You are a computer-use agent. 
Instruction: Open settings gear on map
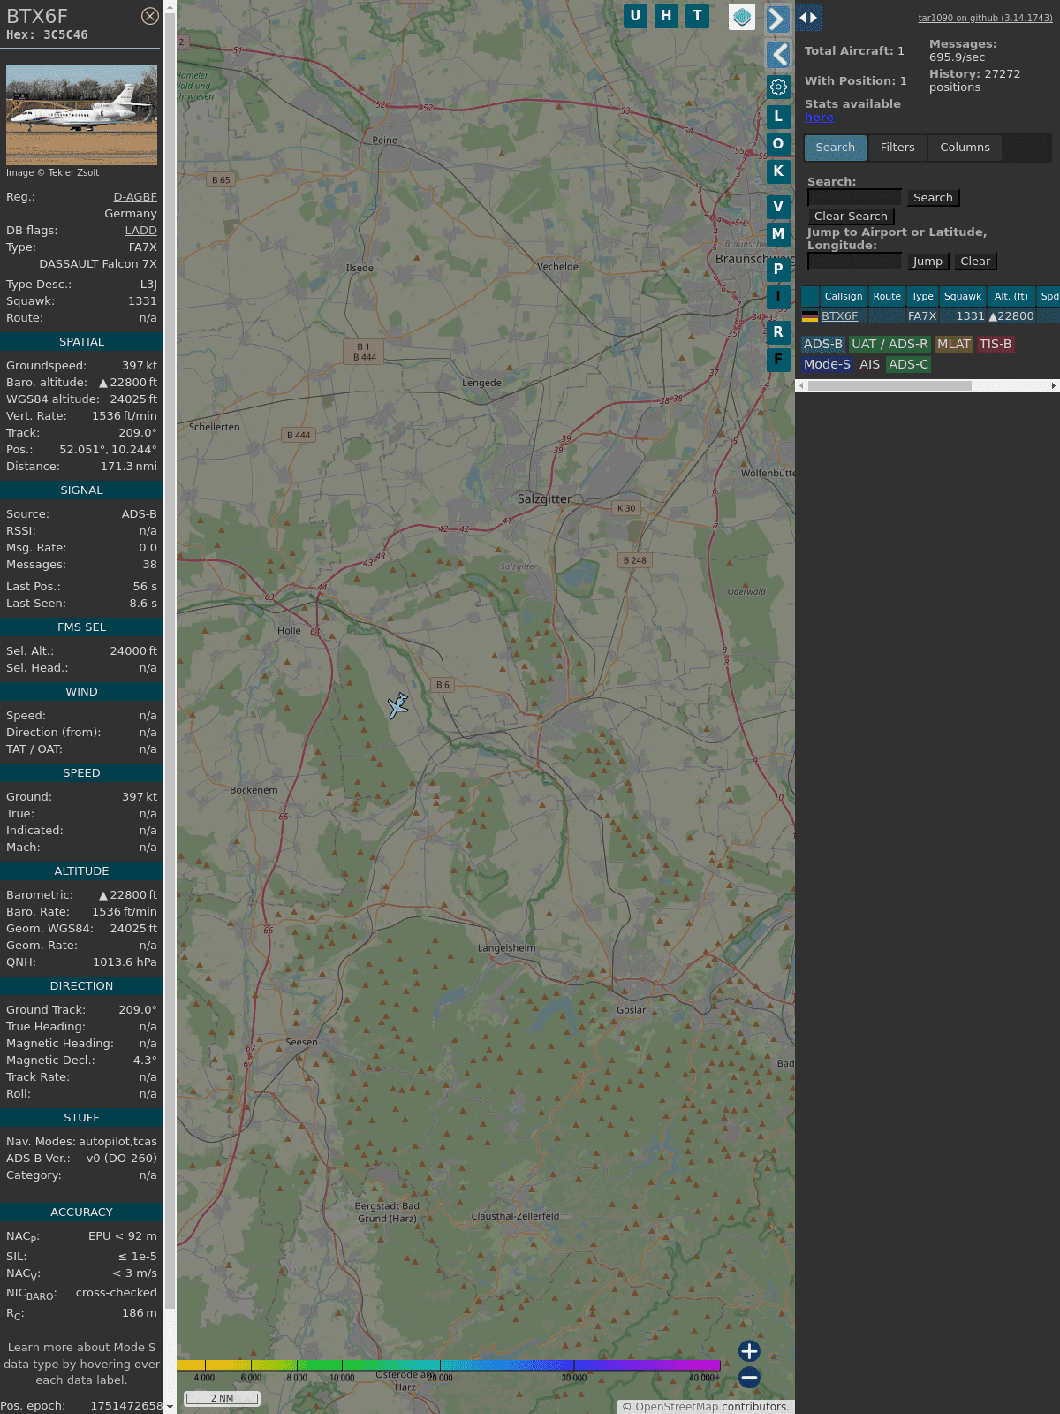click(x=778, y=87)
